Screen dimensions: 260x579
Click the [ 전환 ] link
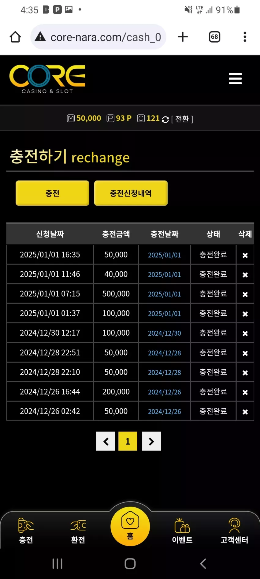click(182, 119)
